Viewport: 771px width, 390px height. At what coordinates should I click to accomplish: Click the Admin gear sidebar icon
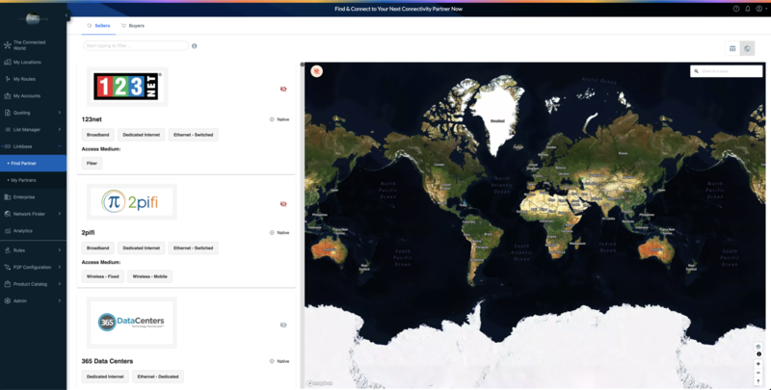click(7, 300)
